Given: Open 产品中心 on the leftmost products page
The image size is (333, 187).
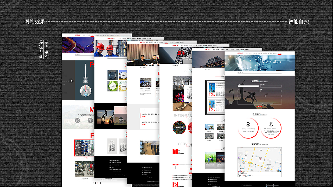Looking at the screenshot, I should coord(92,35).
